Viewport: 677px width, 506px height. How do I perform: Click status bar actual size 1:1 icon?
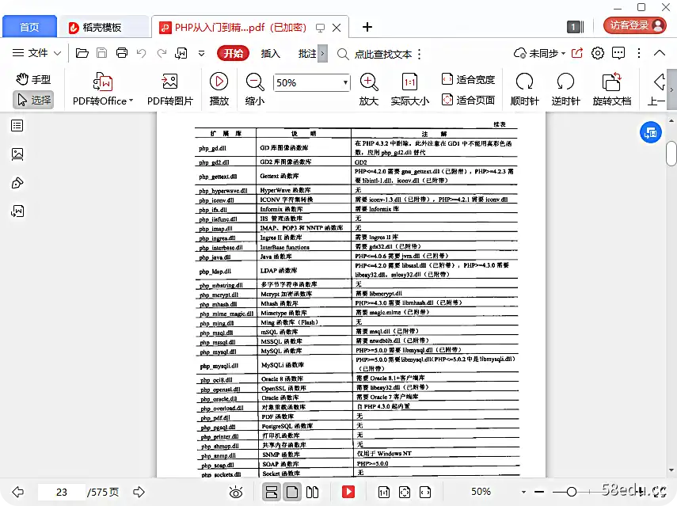pyautogui.click(x=384, y=493)
